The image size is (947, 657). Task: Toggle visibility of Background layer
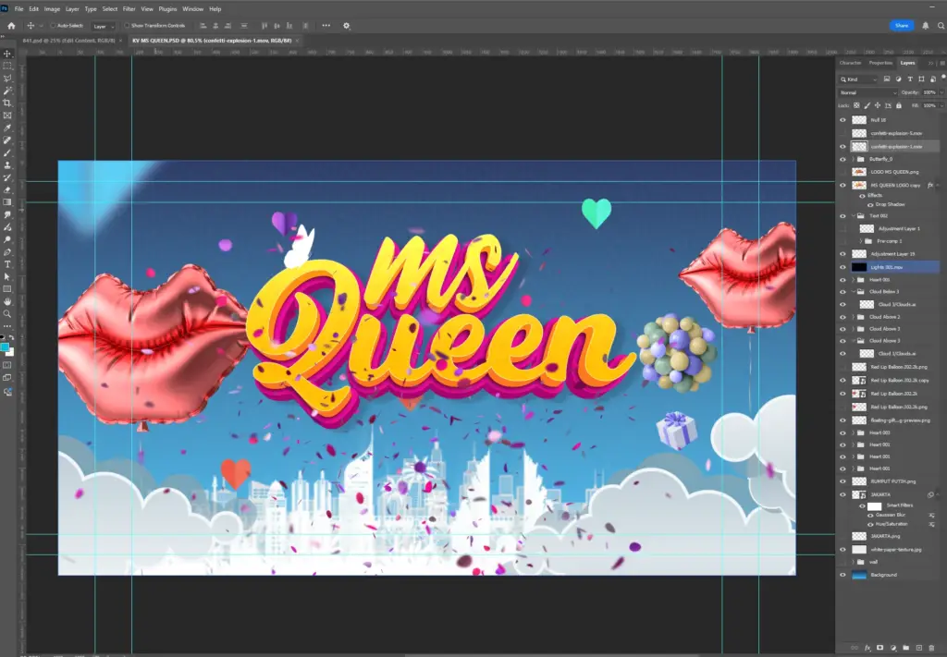pos(842,575)
